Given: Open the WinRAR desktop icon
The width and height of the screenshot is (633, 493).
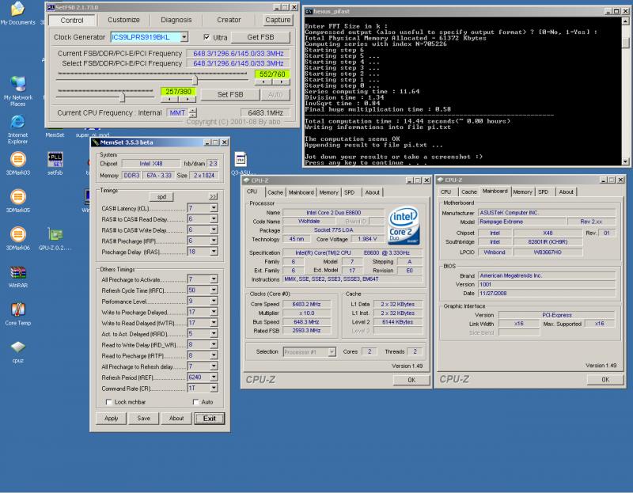Looking at the screenshot, I should [17, 273].
